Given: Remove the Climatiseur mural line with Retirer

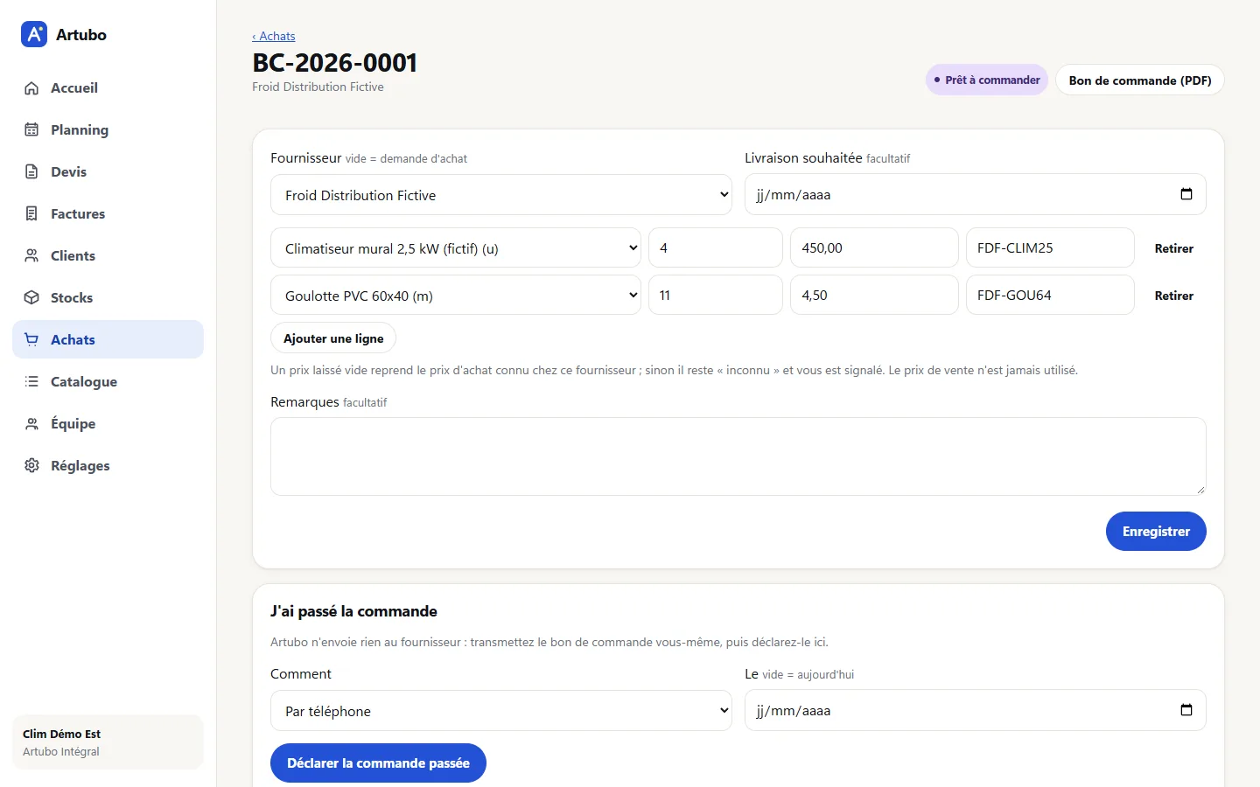Looking at the screenshot, I should point(1173,248).
